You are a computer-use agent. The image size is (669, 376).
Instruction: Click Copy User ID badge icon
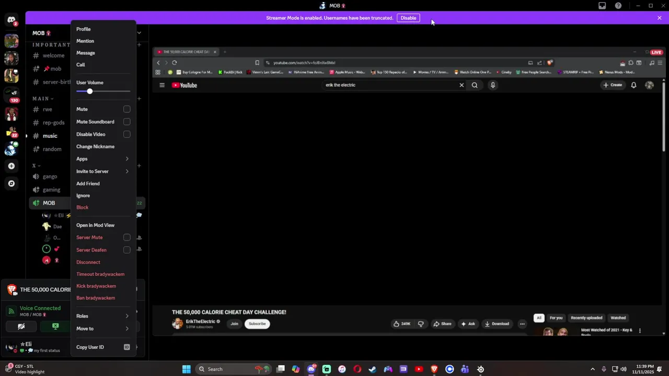tap(126, 347)
